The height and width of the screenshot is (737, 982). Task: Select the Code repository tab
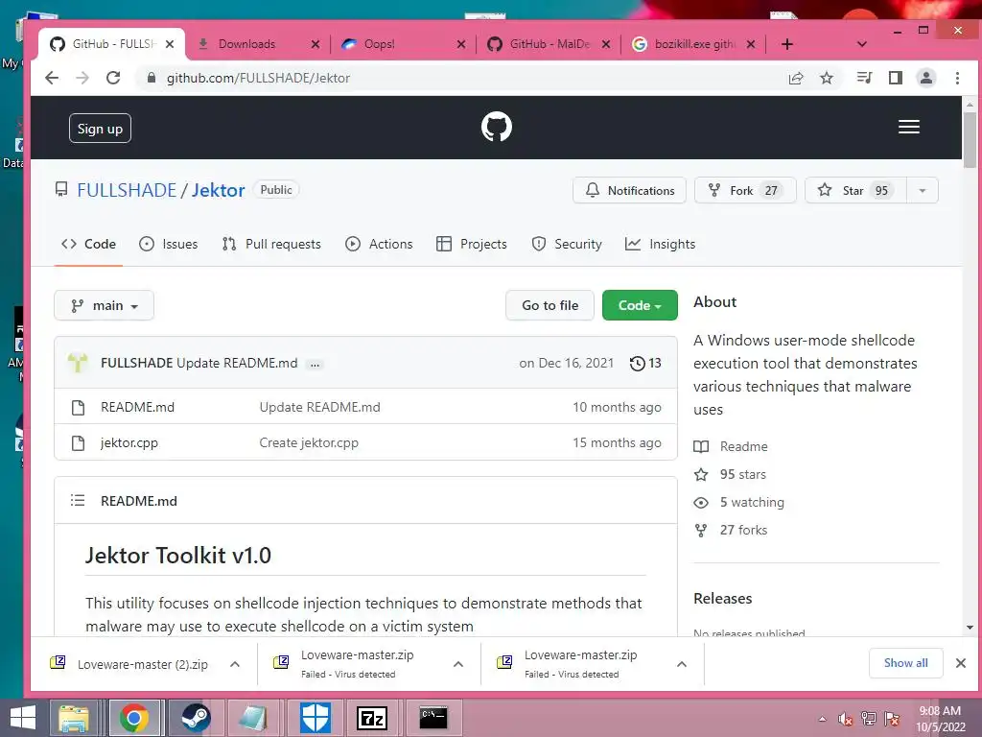[x=88, y=244]
